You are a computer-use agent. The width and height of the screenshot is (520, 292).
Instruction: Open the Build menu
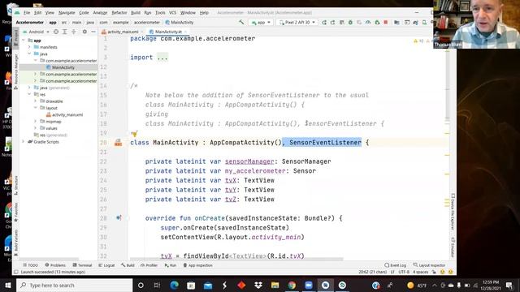click(x=136, y=13)
